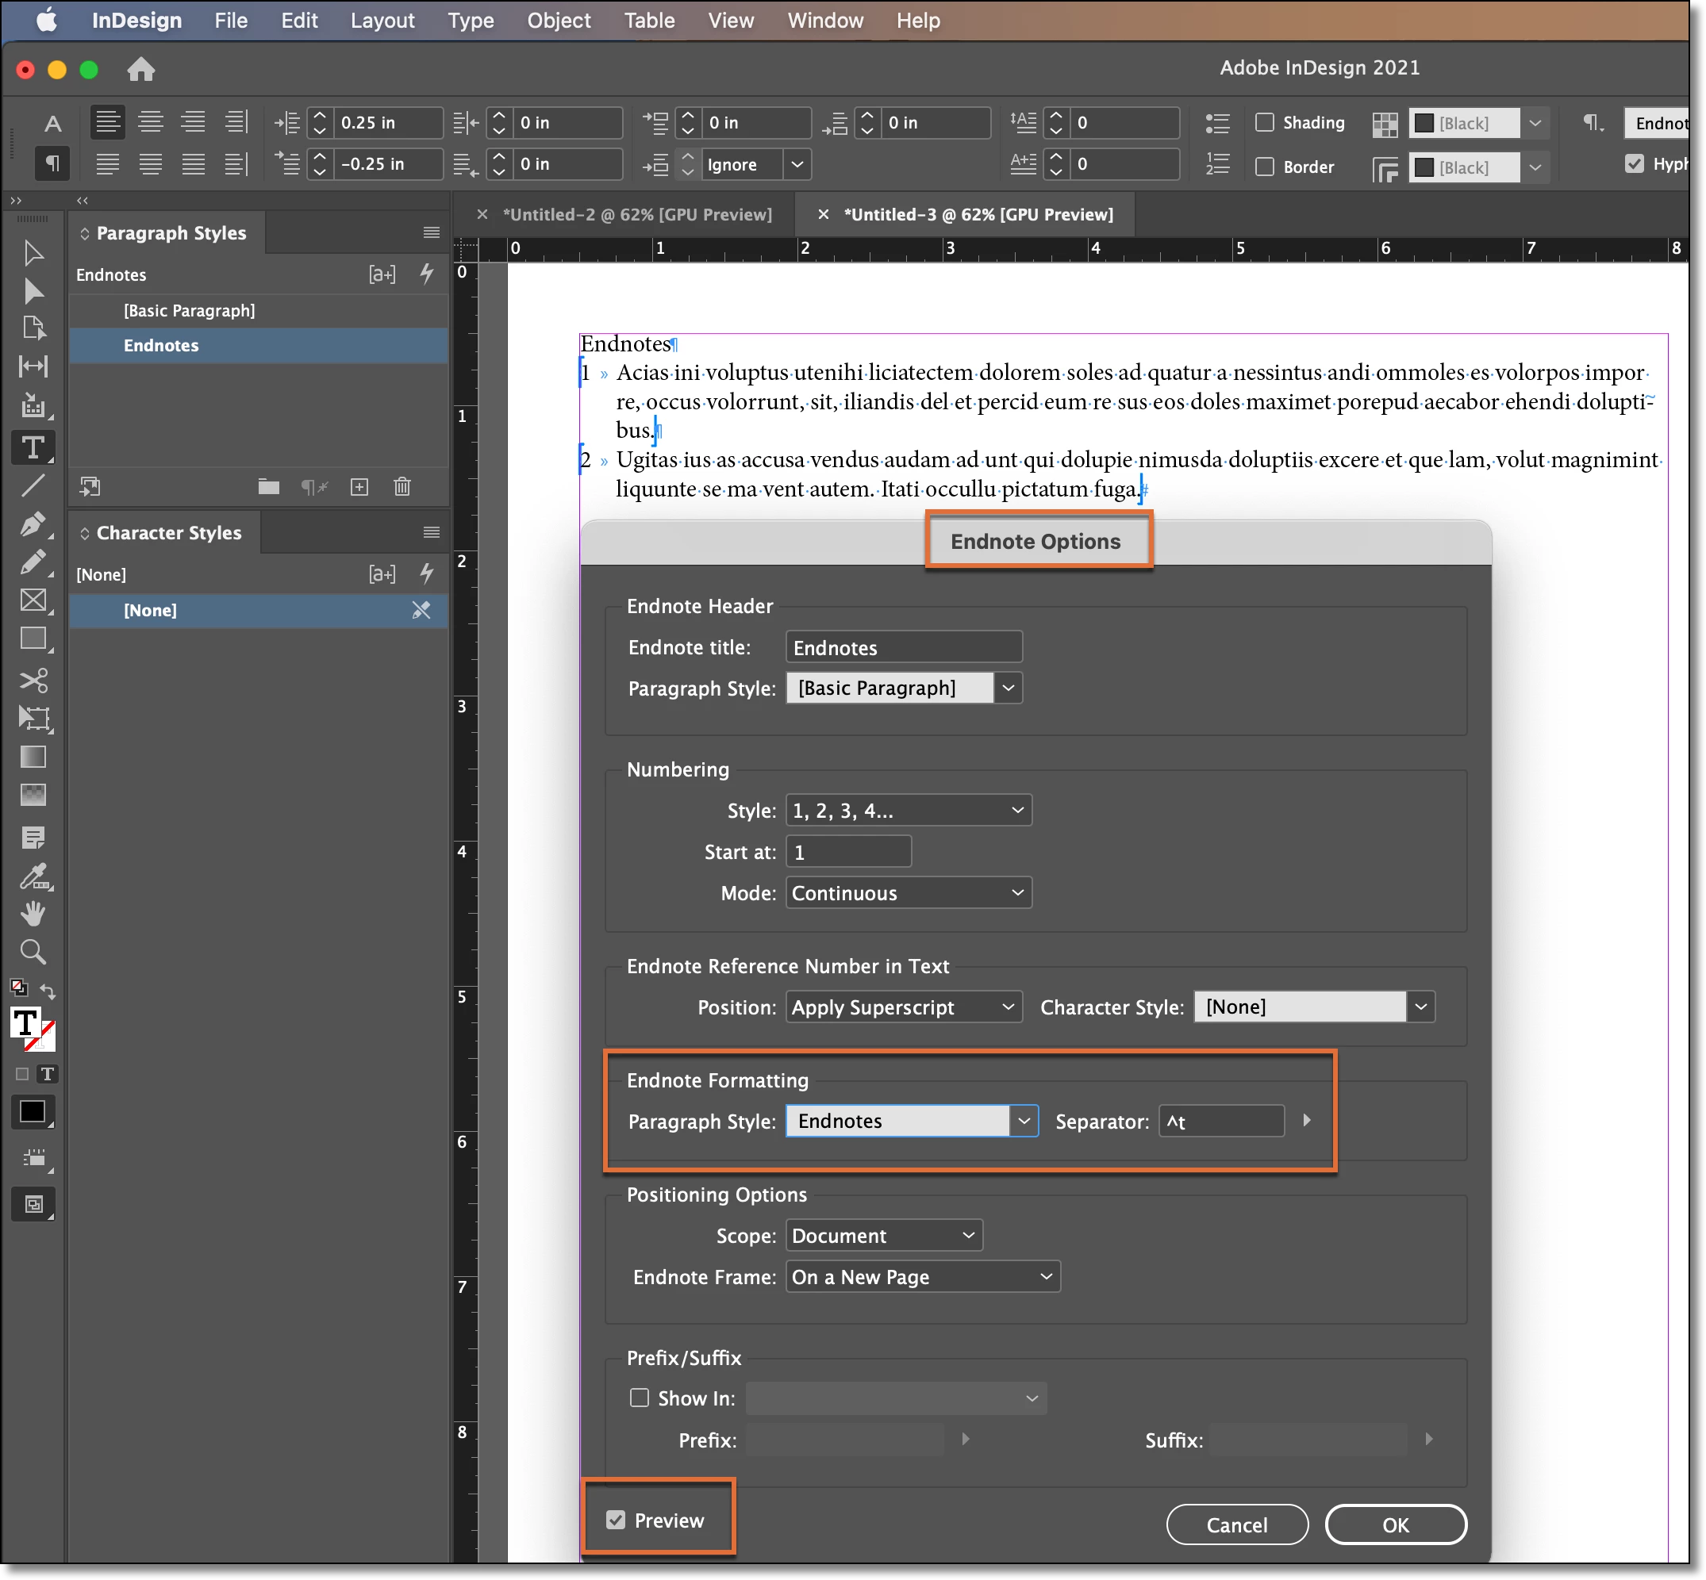Select the Rectangle Frame tool
Viewport: 1706px width, 1580px height.
point(33,600)
